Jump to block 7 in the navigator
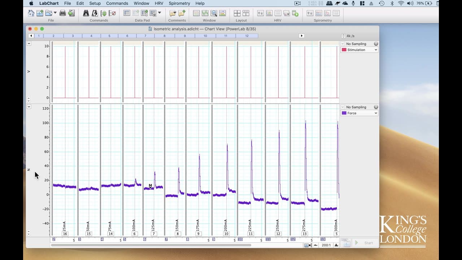 point(145,36)
